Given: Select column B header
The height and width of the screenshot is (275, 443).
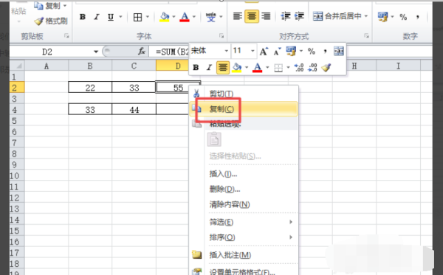Looking at the screenshot, I should click(90, 66).
